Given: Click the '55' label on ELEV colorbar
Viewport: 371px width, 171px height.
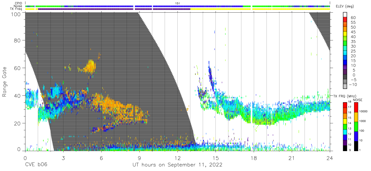Looking at the screenshot, I should 353,23.
